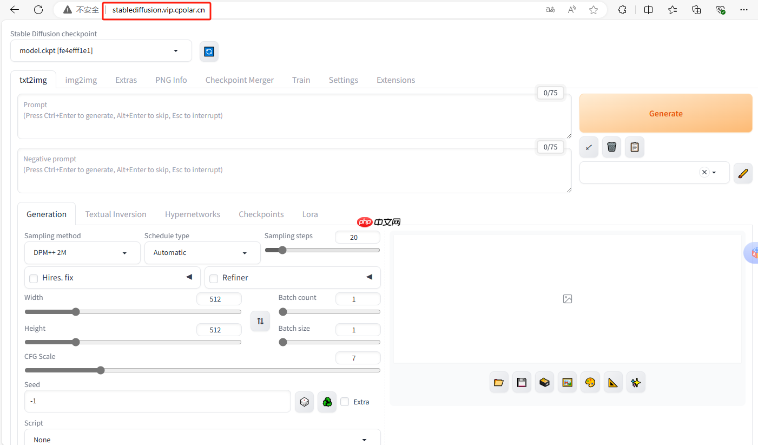Click the recycle icon to reuse seed
Screen dimensions: 758x445
327,402
